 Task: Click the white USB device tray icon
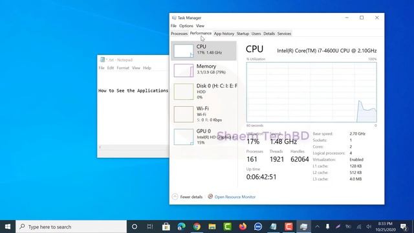(x=327, y=227)
